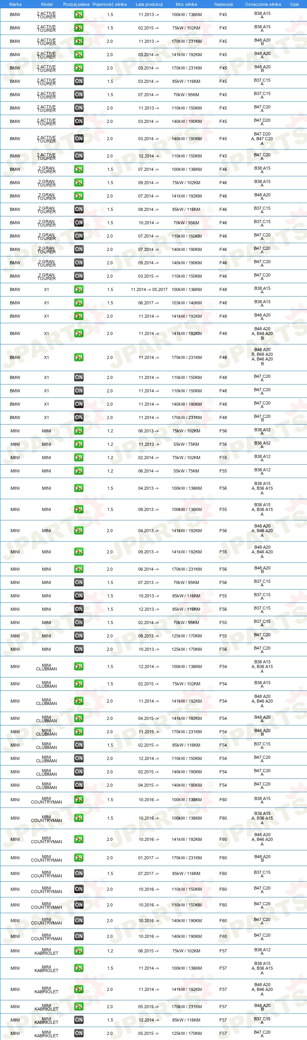Click engine code 'B48 A20 B, B48 A20 A, B46 A20 B'
The width and height of the screenshot is (307, 1040).
coord(262,357)
